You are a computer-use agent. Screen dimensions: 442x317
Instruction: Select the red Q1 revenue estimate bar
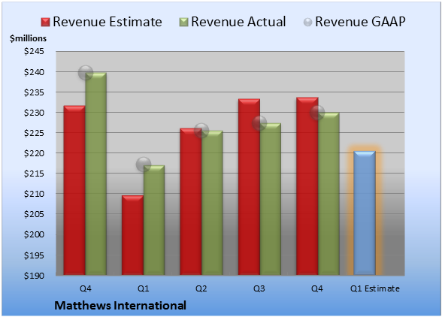132,235
